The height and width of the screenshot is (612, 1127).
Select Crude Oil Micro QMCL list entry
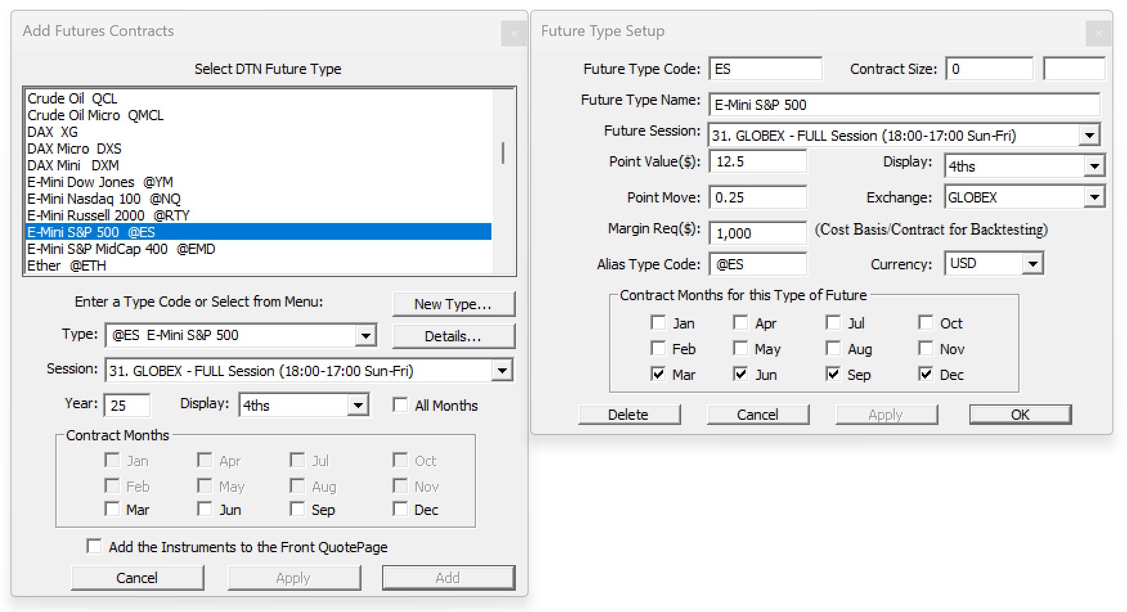(259, 115)
